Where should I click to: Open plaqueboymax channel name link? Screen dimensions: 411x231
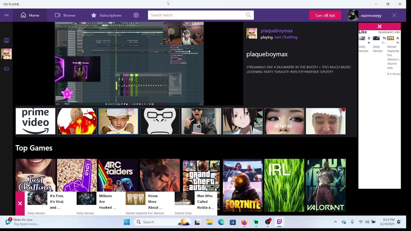click(x=277, y=31)
